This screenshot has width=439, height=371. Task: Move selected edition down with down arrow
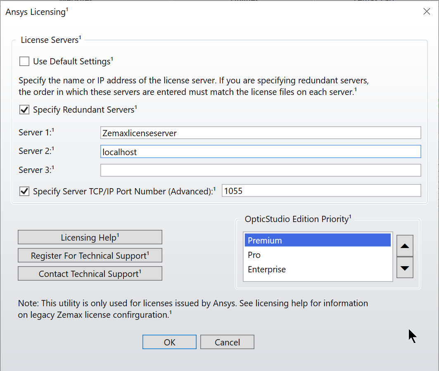tap(405, 268)
